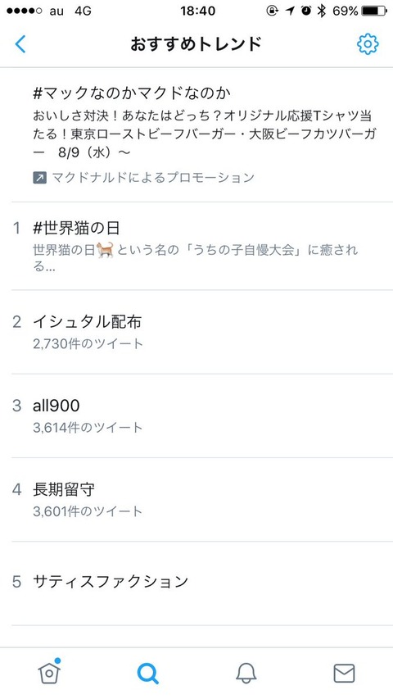
Task: Go to the Home tab icon
Action: click(49, 671)
